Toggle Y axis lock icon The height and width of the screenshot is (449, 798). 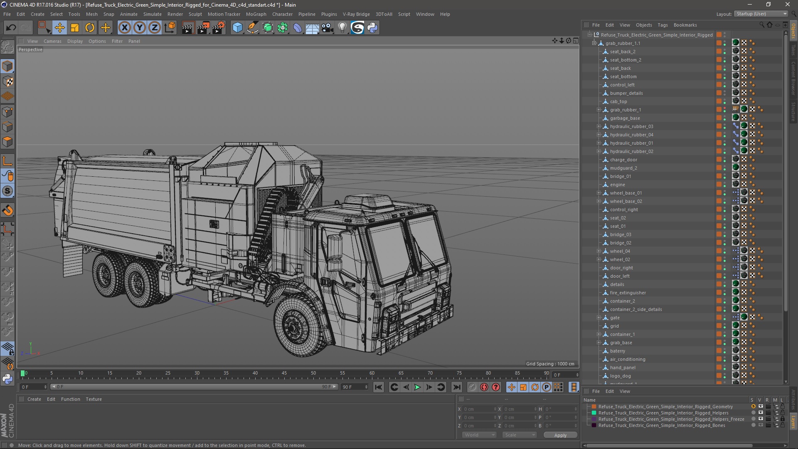140,28
